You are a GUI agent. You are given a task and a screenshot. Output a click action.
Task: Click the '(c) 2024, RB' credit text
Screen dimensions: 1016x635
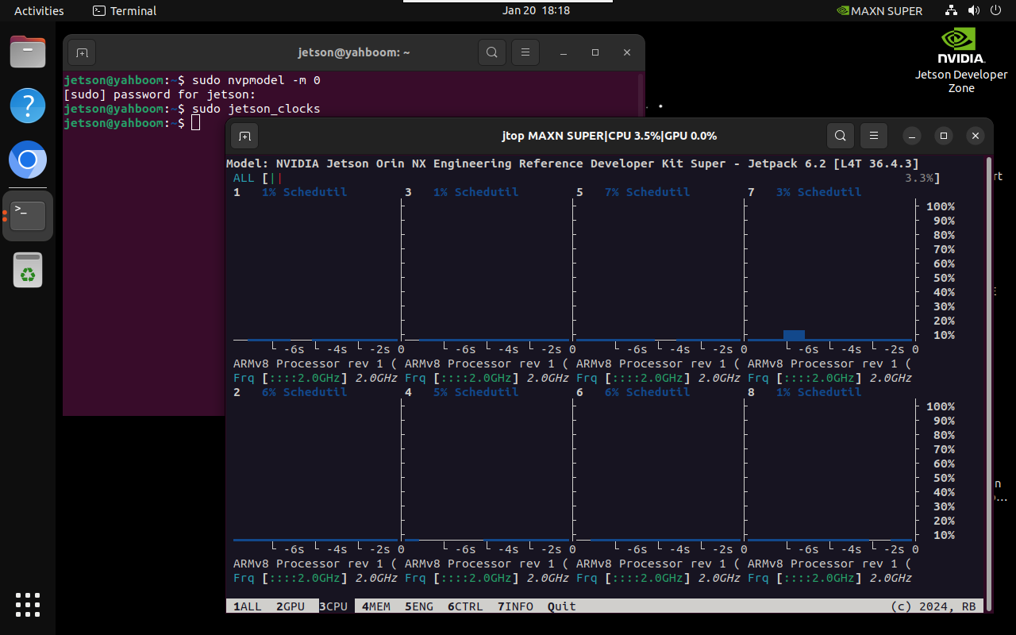[x=933, y=606]
